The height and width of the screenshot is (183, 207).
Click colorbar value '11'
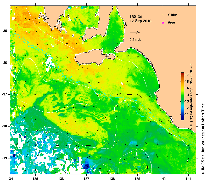187,115
